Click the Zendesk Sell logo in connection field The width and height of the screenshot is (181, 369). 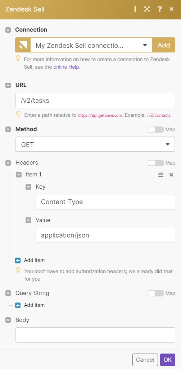click(x=23, y=45)
